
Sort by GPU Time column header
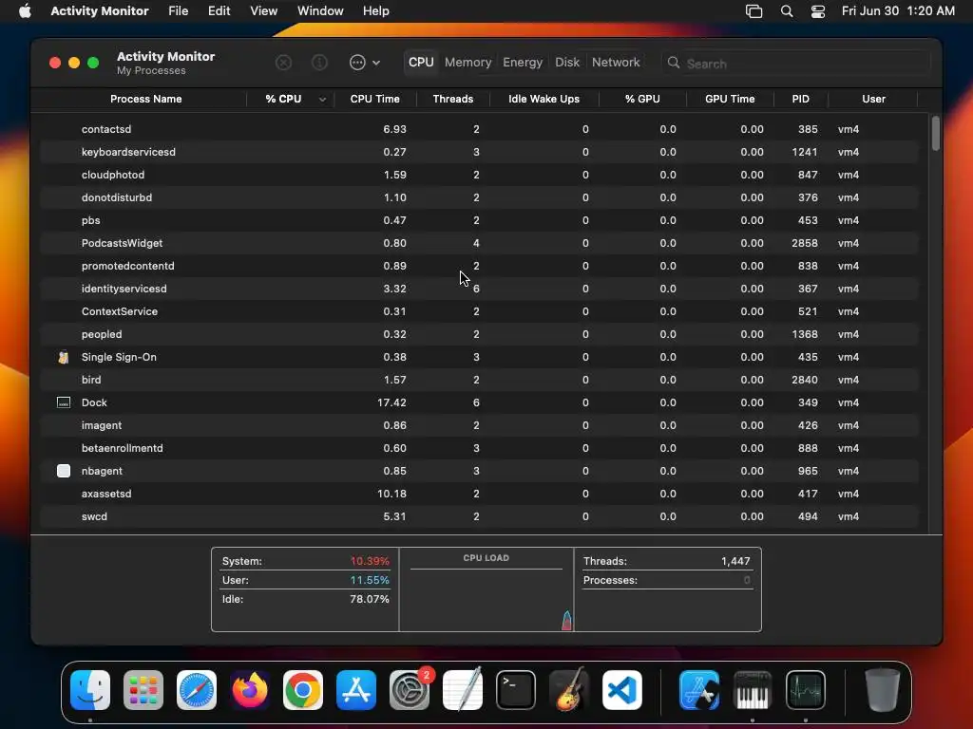[730, 99]
